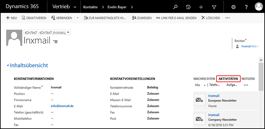Image resolution: width=265 pixels, height=129 pixels.
Task: Click Telefon (geschäftlich) field value
Action: click(52, 112)
